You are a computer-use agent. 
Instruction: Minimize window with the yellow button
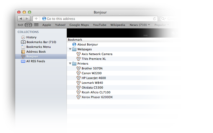pos(24,12)
